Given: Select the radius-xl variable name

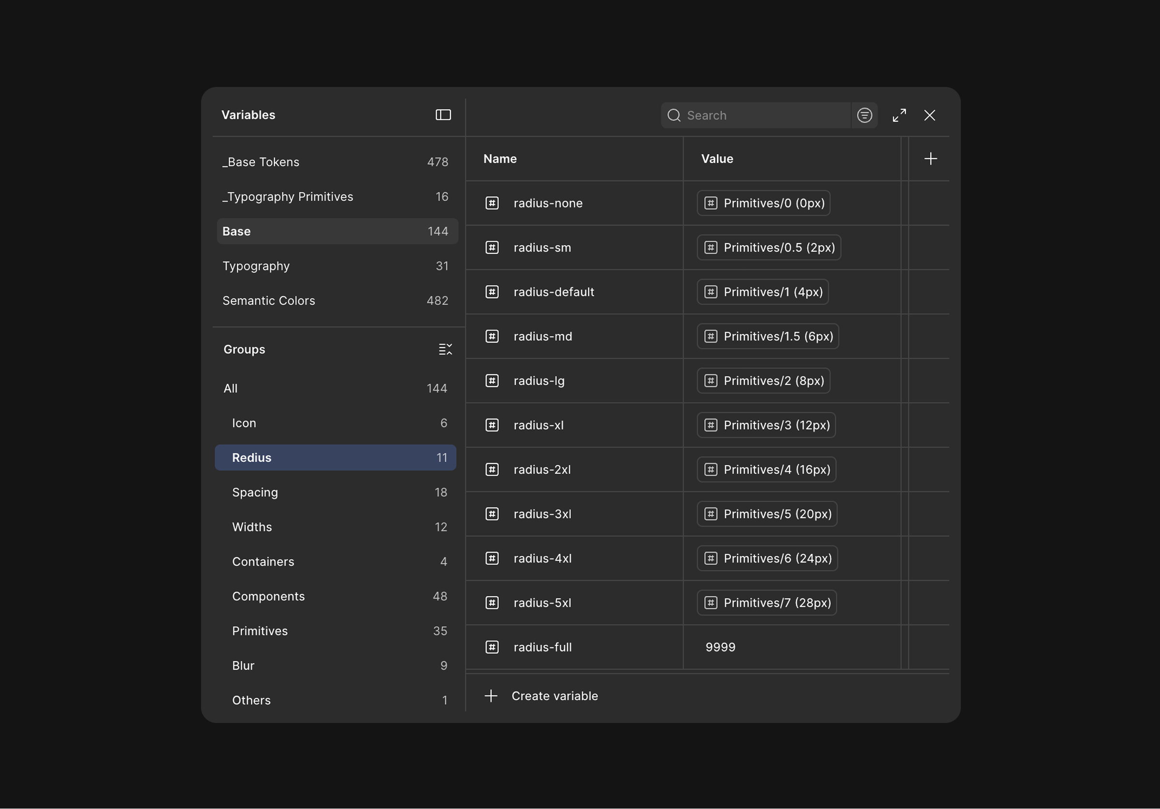Looking at the screenshot, I should pos(538,425).
